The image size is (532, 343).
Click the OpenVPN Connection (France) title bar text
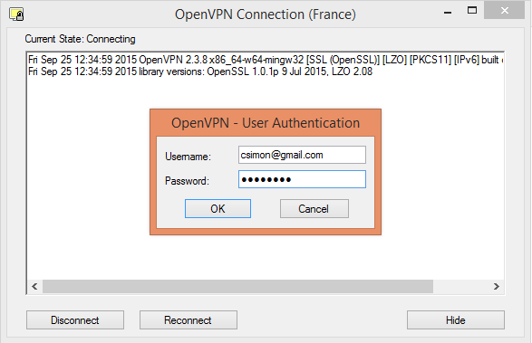tap(266, 14)
